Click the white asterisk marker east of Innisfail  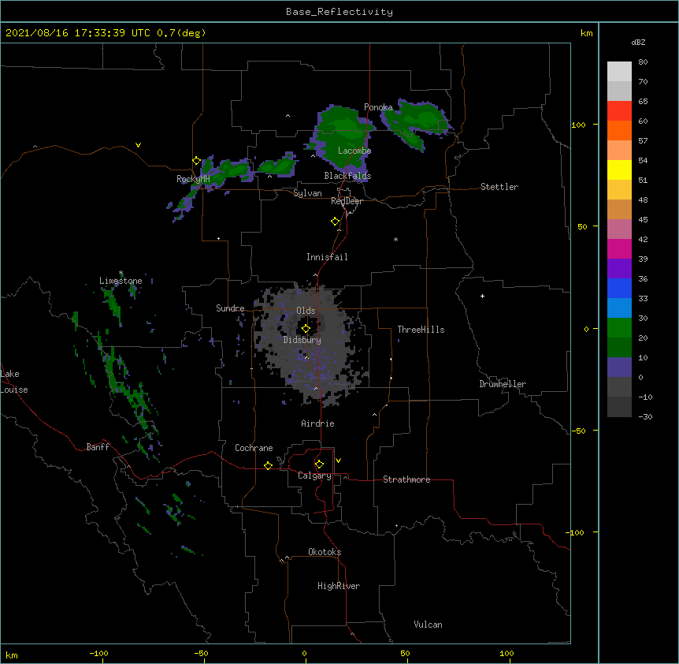click(x=395, y=240)
